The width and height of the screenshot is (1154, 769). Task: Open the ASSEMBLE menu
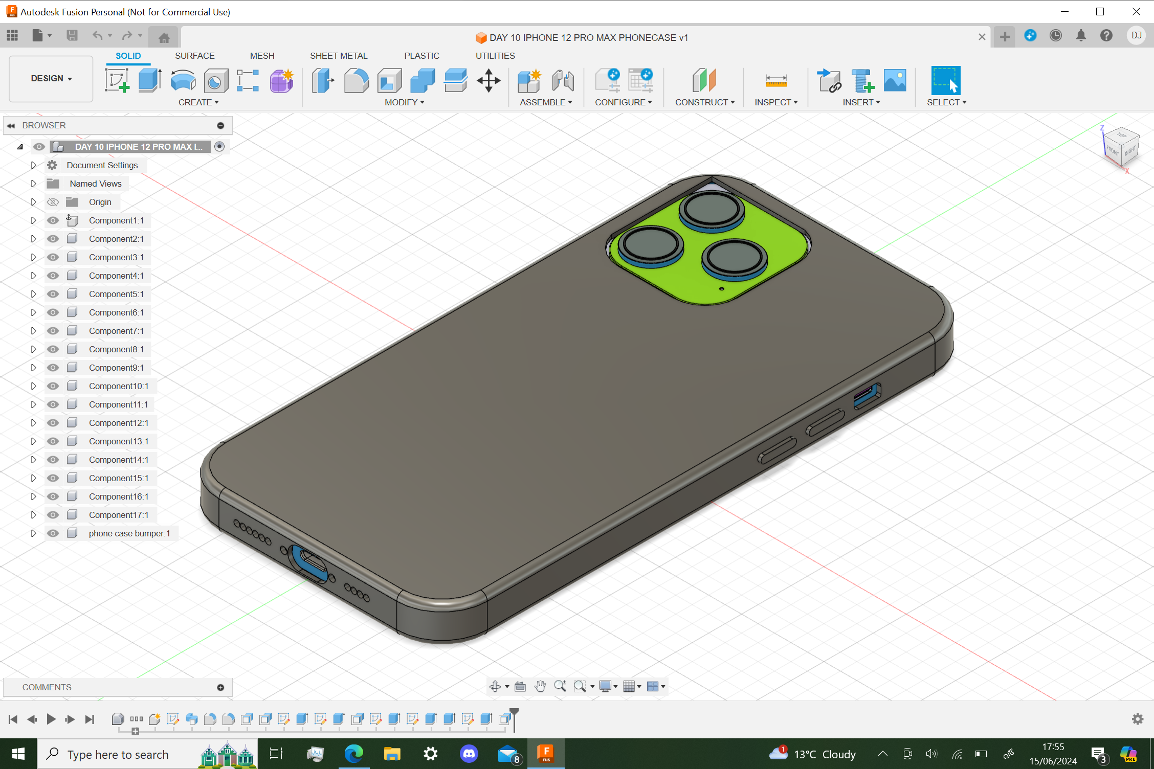pyautogui.click(x=546, y=102)
